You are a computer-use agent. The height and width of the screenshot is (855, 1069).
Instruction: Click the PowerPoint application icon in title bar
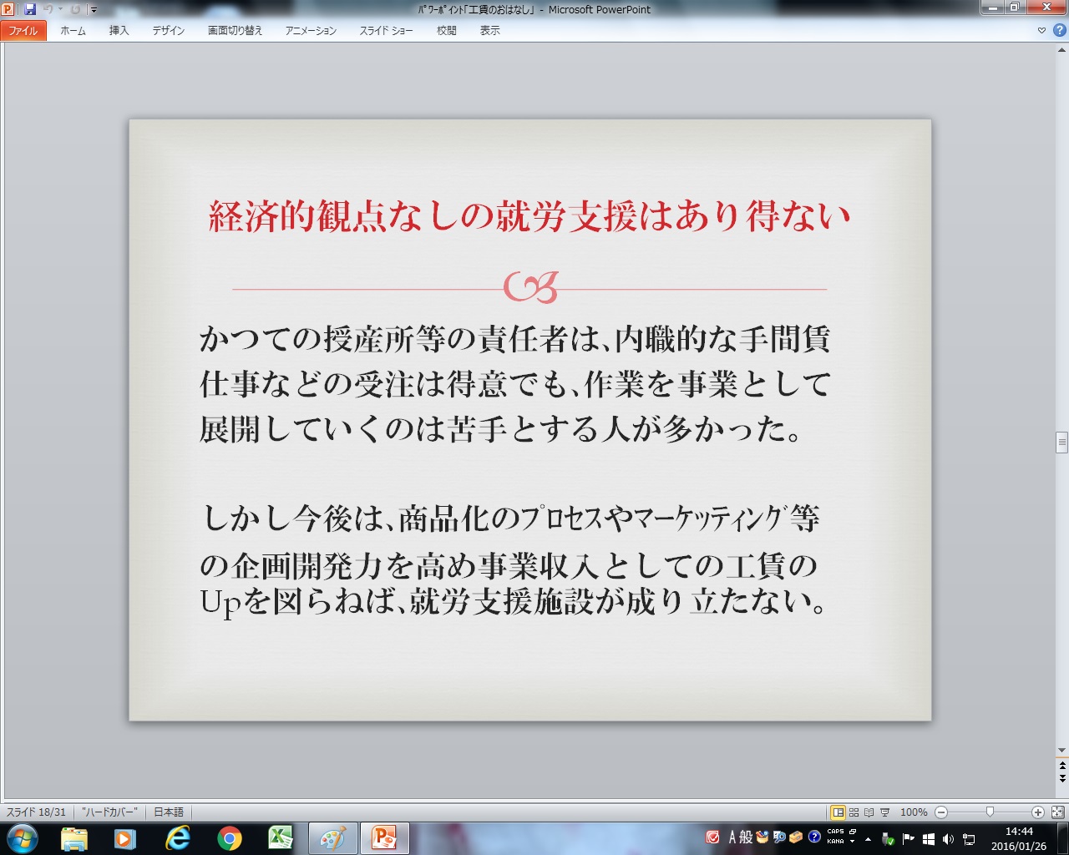[x=8, y=9]
